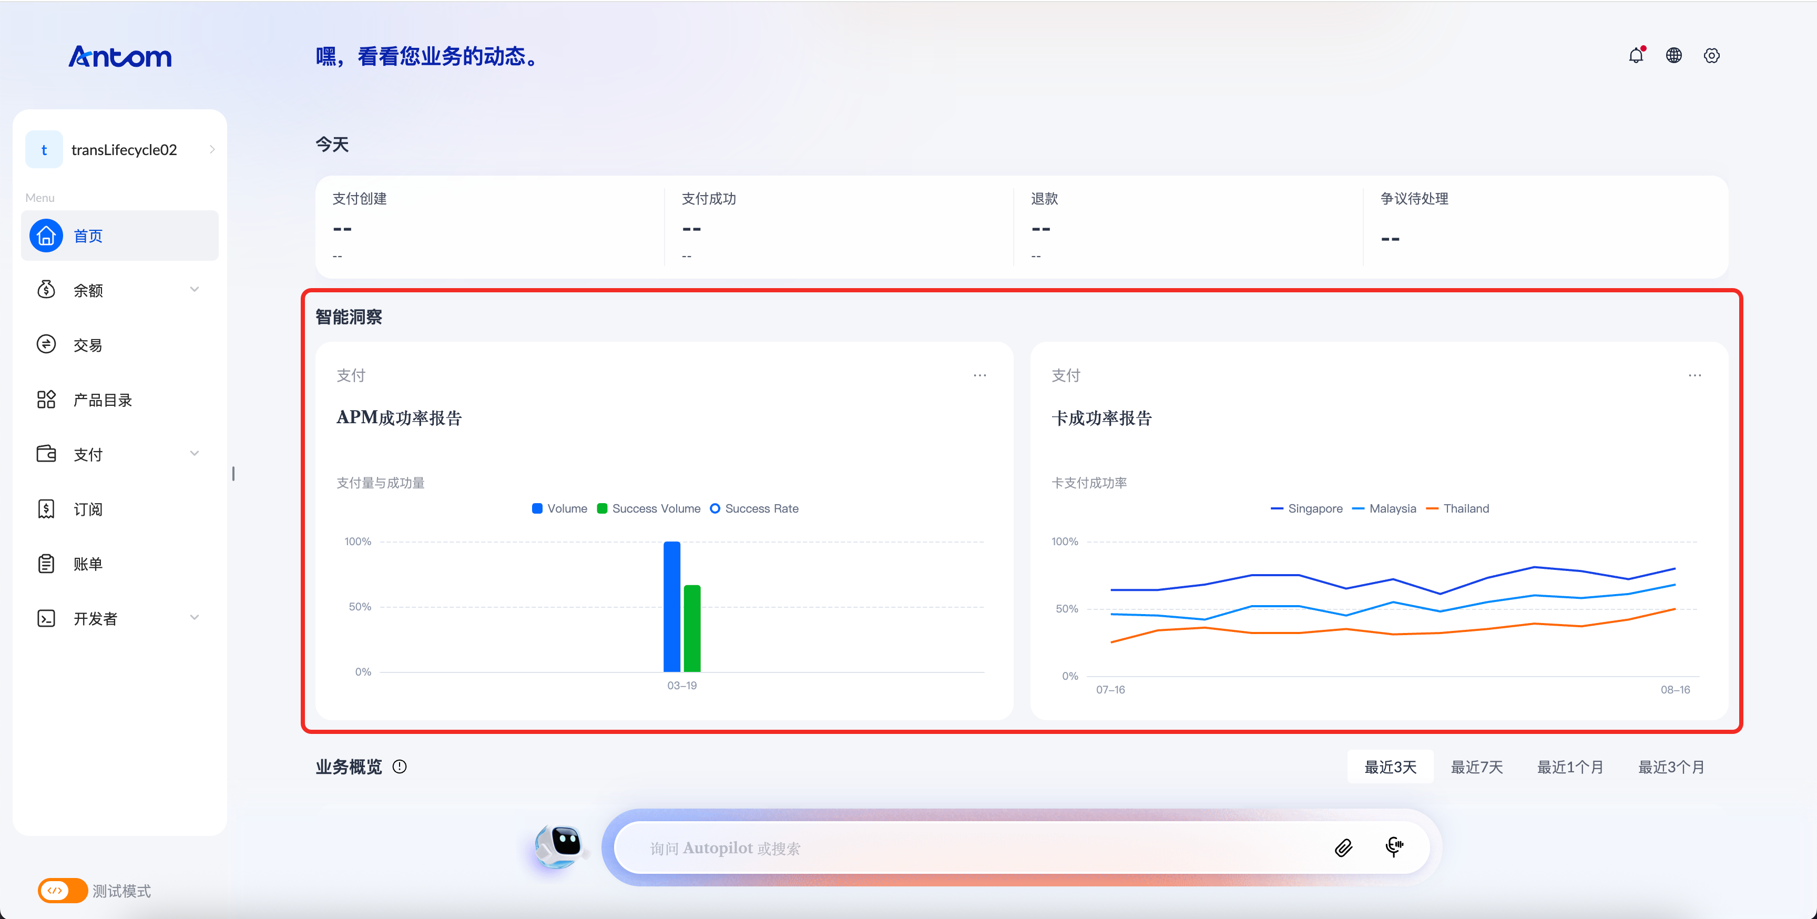1817x919 pixels.
Task: Click the attachment paperclip icon
Action: click(1344, 847)
